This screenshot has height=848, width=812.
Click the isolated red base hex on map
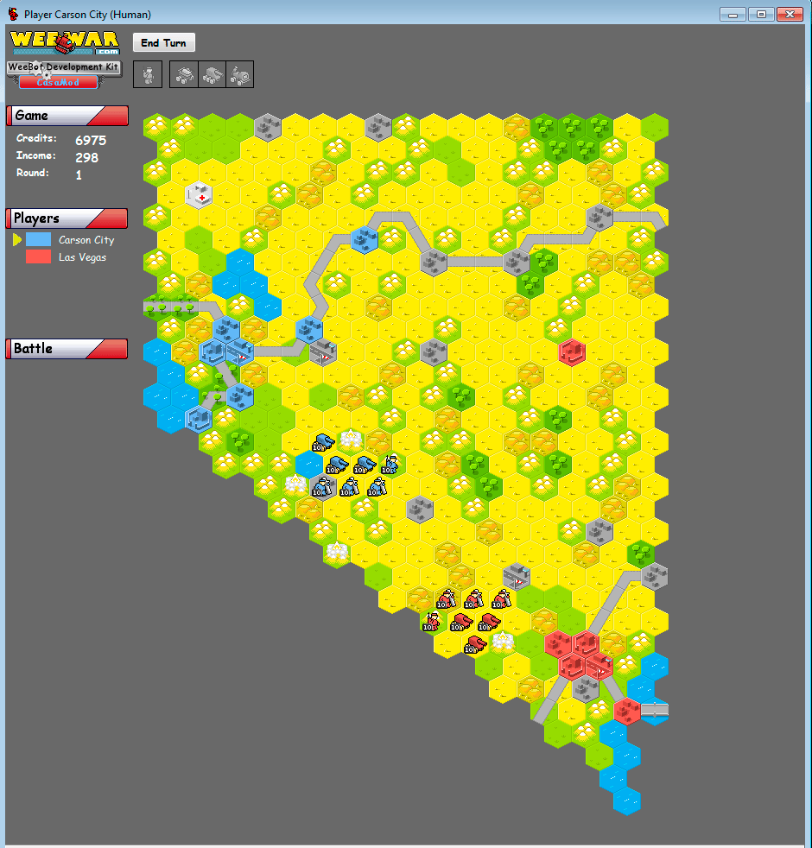point(571,351)
